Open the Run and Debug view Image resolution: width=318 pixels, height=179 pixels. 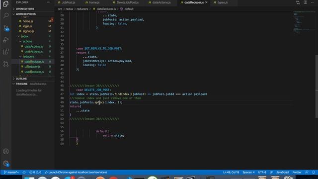click(x=5, y=40)
